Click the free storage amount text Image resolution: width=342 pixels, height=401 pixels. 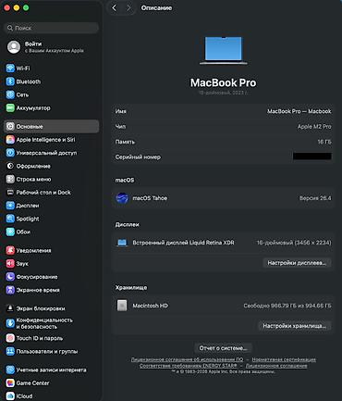tap(287, 306)
